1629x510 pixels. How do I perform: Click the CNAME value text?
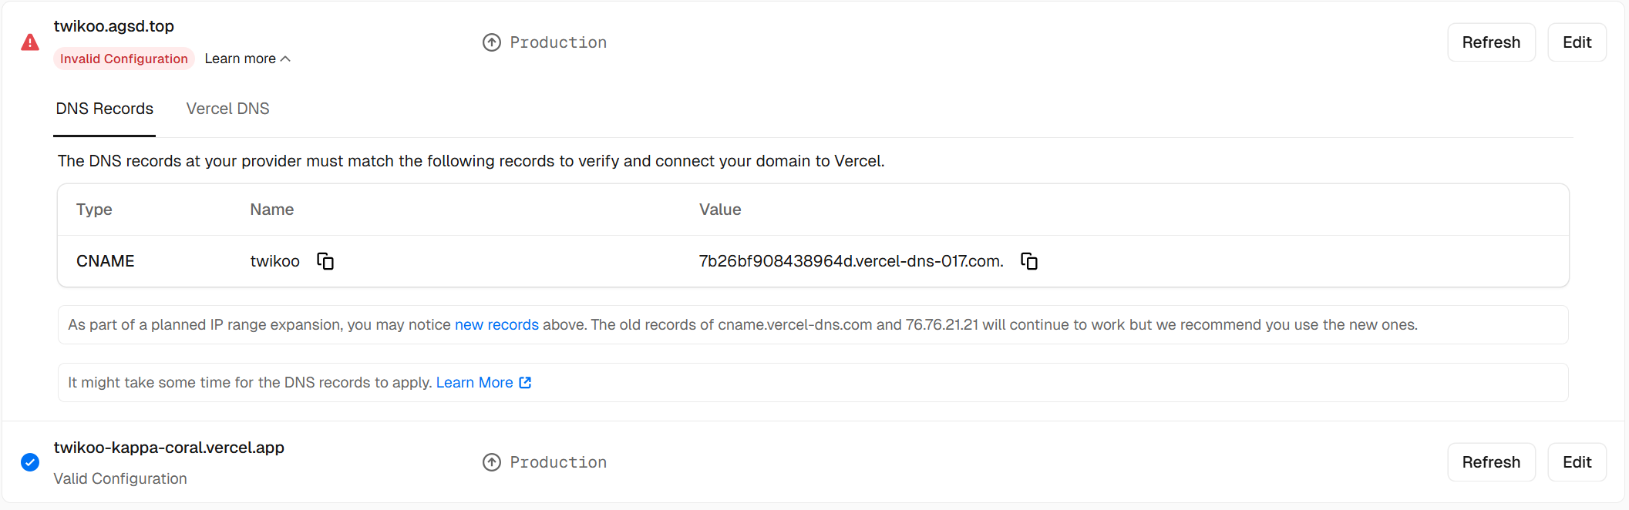pos(851,261)
